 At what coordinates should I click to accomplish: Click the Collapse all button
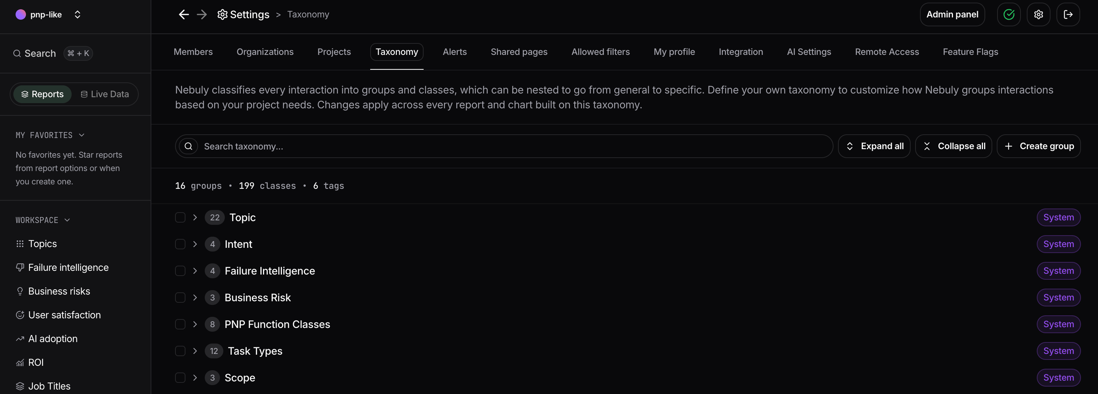[x=953, y=146]
